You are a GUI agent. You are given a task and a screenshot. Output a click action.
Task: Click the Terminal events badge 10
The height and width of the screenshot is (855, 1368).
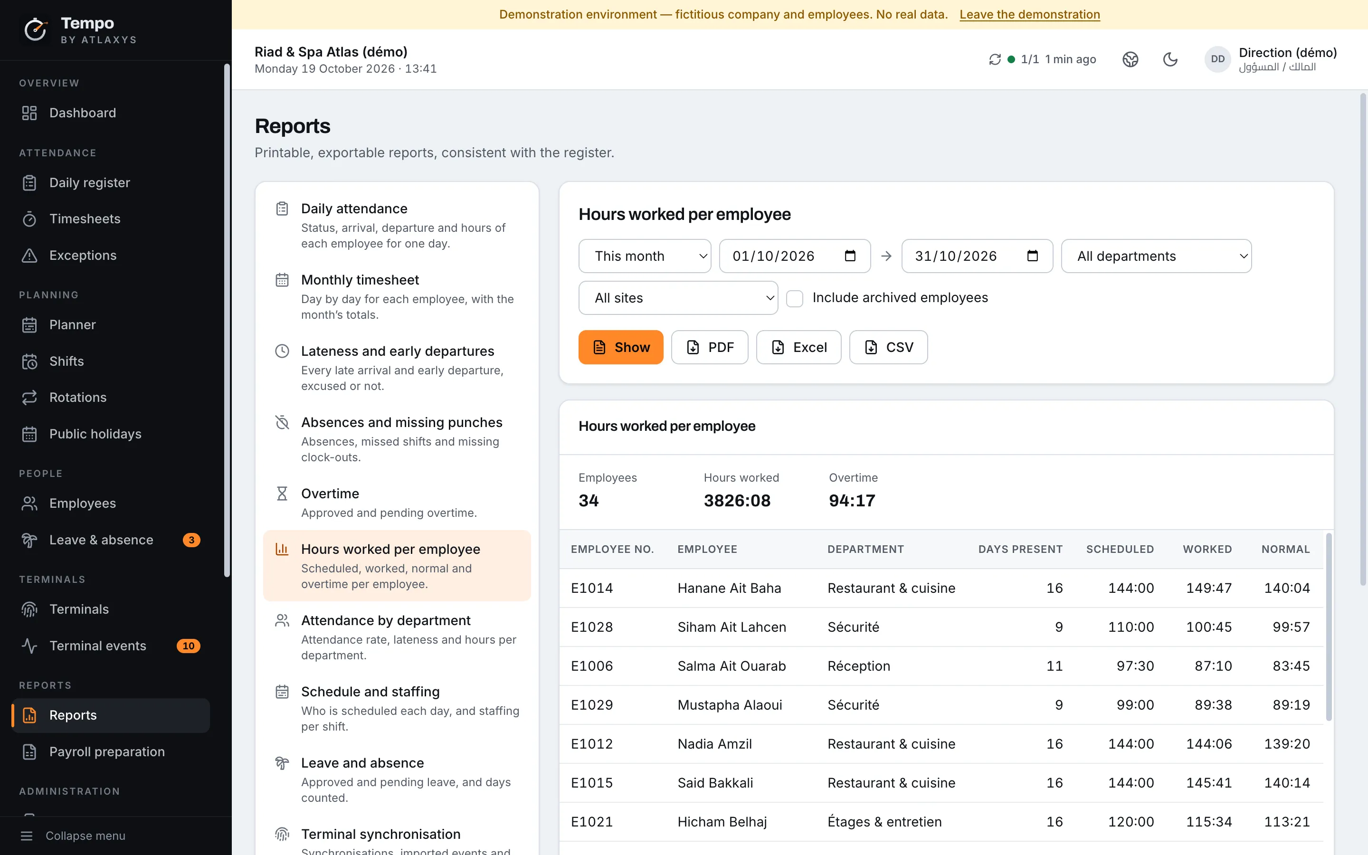(188, 646)
